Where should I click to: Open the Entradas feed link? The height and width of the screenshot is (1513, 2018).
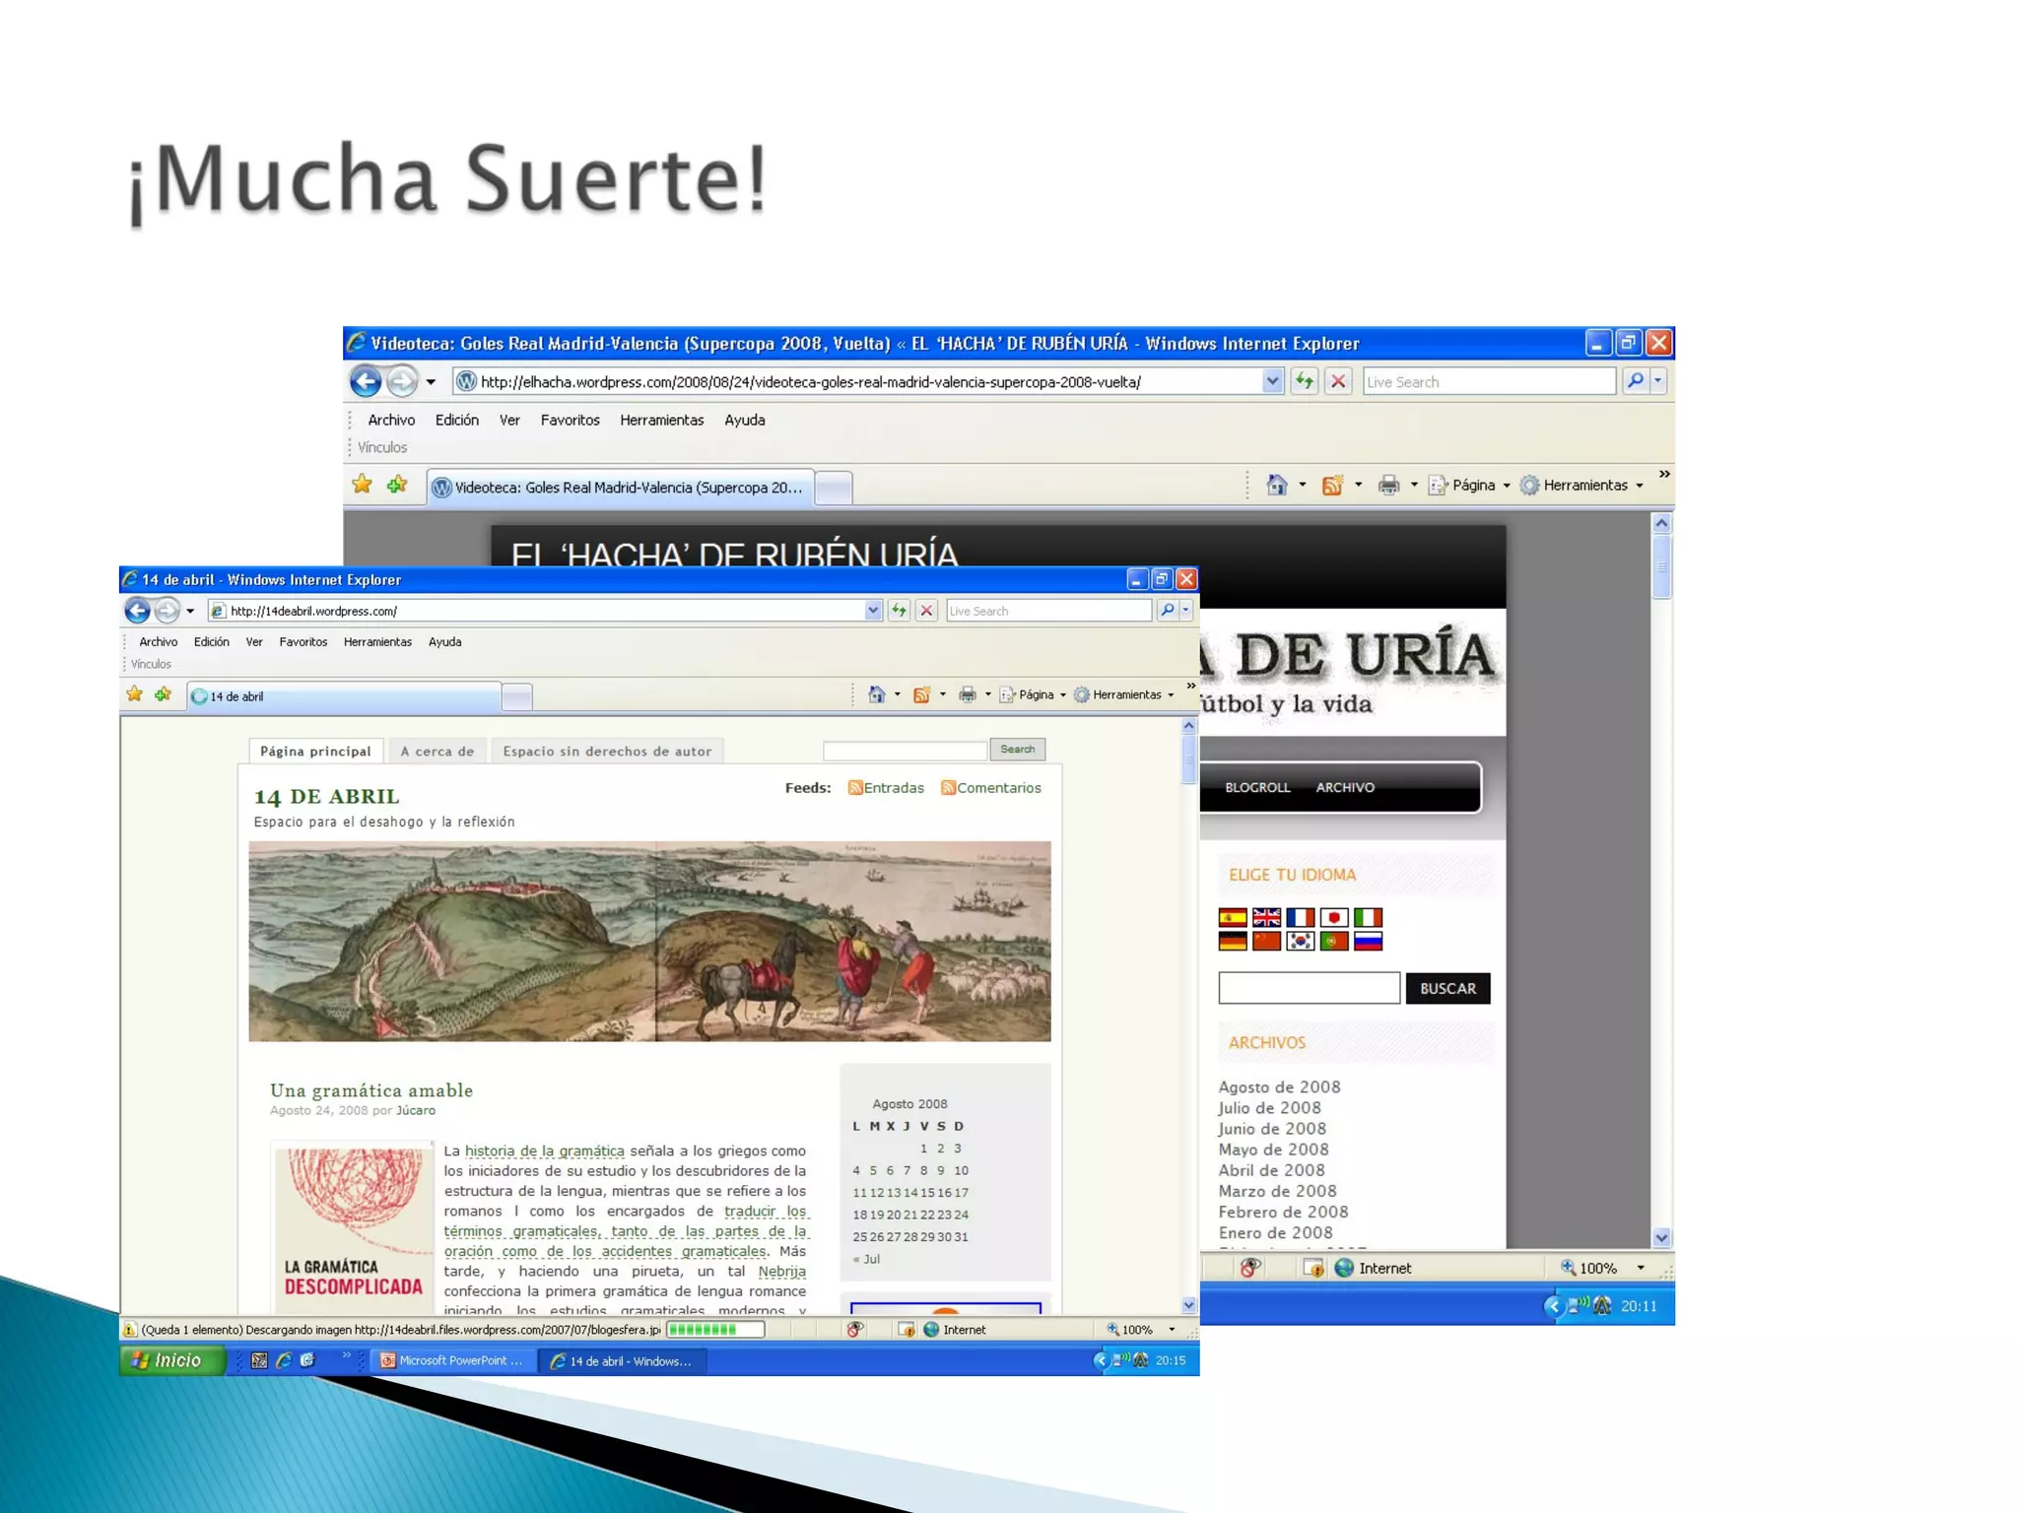tap(886, 788)
